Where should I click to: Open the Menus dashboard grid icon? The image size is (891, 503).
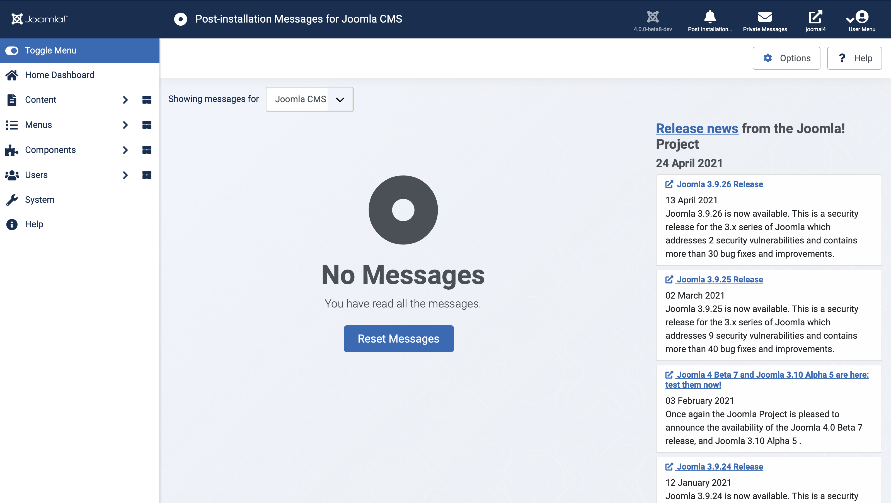coord(147,125)
